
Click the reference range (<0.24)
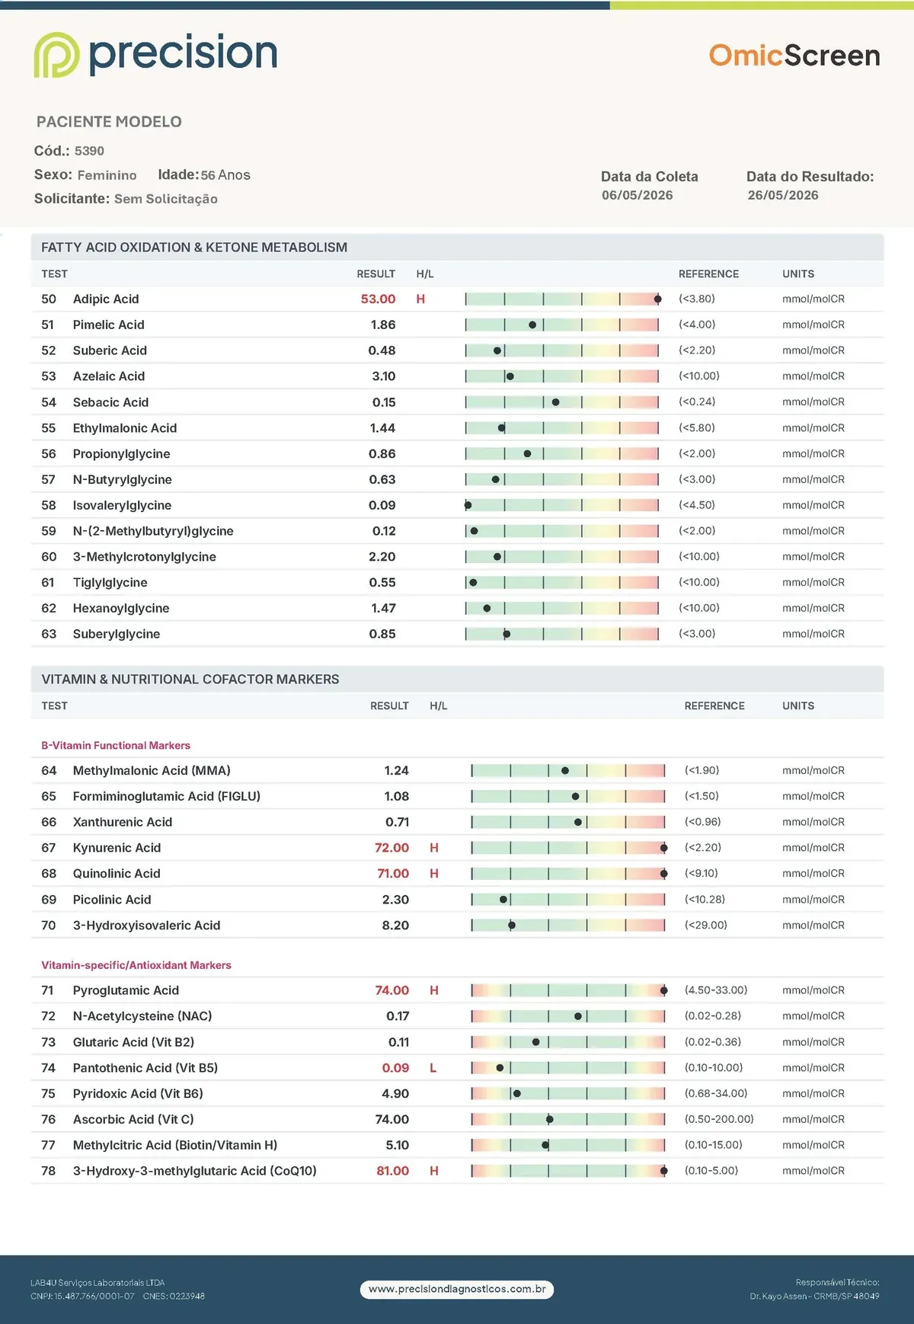pos(697,401)
